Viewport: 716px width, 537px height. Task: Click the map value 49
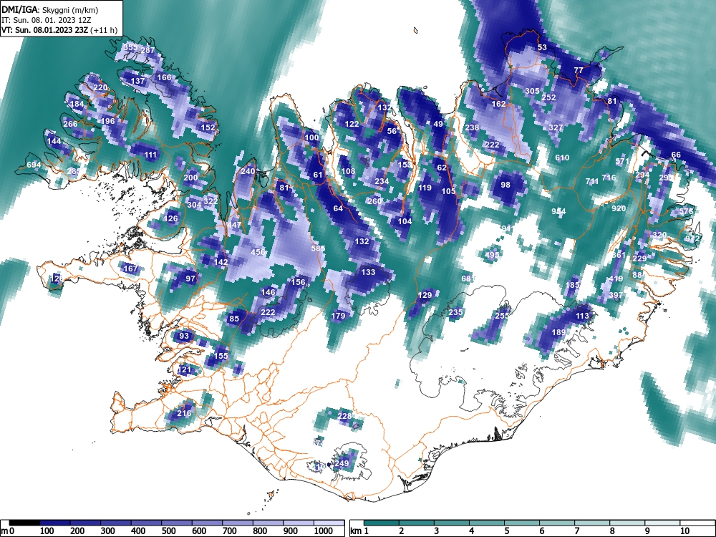(x=438, y=124)
